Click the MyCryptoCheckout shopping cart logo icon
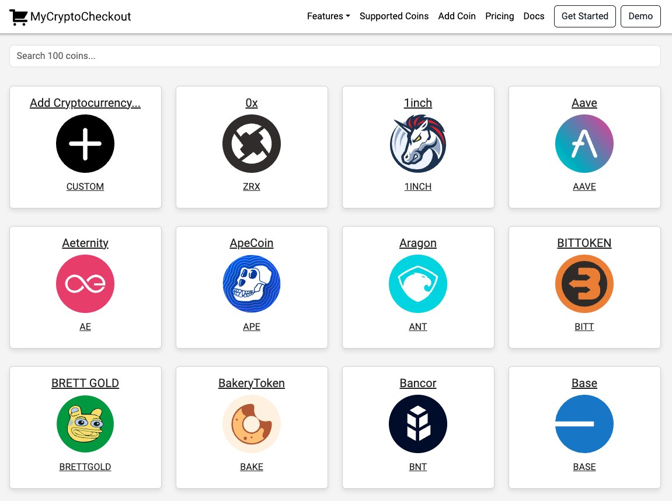The image size is (672, 501). point(19,17)
